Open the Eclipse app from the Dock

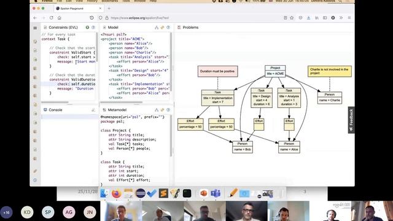pyautogui.click(x=141, y=193)
